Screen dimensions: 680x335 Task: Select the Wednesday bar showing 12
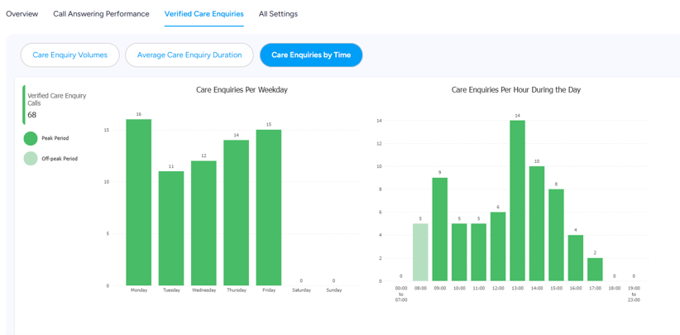[204, 223]
